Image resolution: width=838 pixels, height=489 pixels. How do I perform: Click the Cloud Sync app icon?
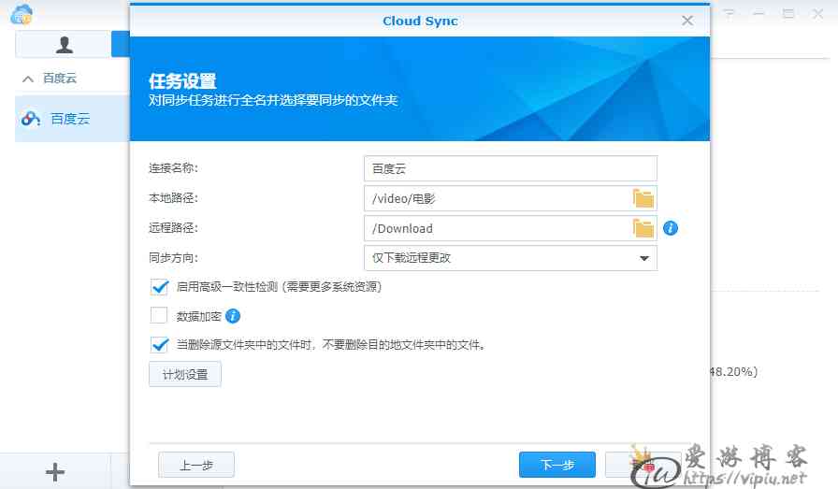click(x=22, y=14)
